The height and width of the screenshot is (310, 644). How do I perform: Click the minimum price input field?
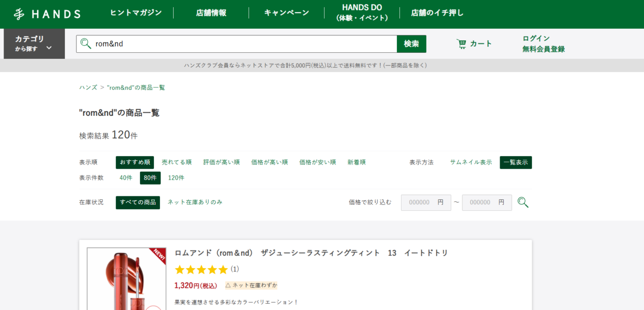click(x=426, y=202)
